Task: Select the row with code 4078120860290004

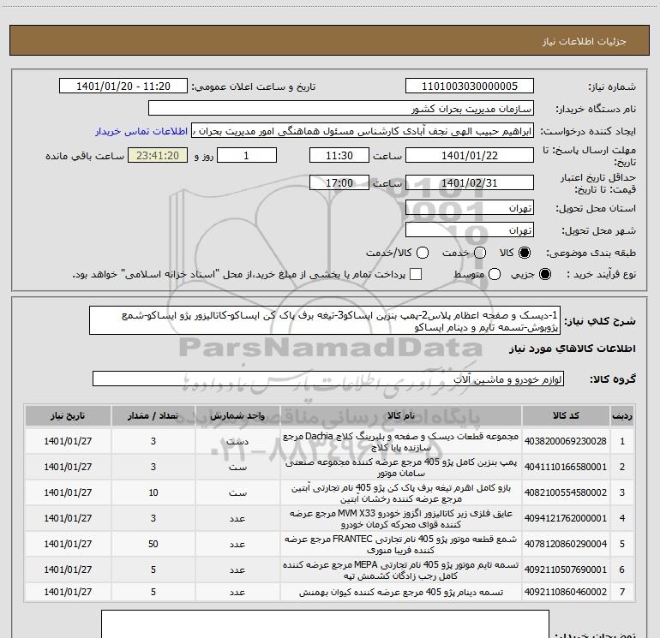Action: pos(329,544)
